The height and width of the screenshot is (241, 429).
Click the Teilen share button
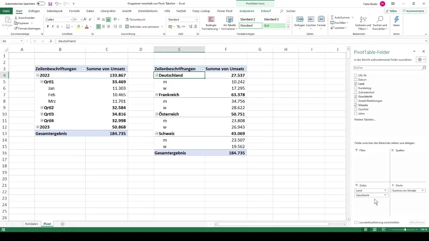click(x=391, y=11)
